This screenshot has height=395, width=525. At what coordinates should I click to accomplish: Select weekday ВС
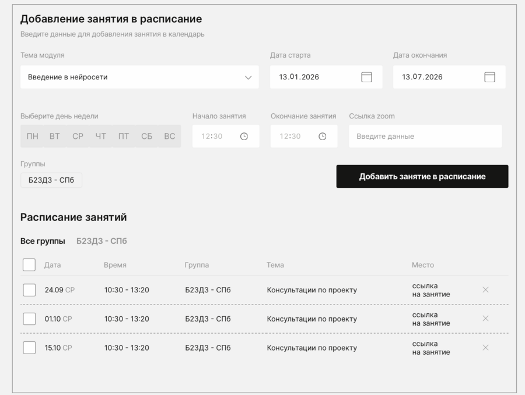169,137
